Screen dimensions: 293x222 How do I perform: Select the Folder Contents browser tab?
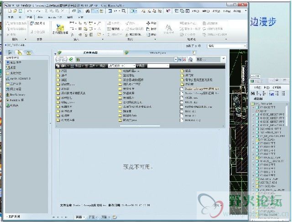pos(90,53)
